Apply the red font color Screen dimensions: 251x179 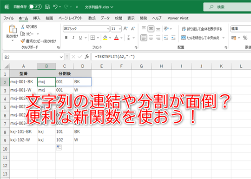click(x=116, y=38)
